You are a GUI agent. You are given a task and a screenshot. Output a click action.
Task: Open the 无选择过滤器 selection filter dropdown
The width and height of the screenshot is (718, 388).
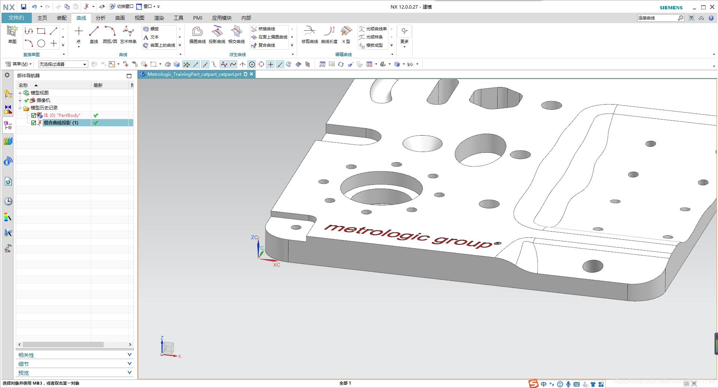(63, 64)
